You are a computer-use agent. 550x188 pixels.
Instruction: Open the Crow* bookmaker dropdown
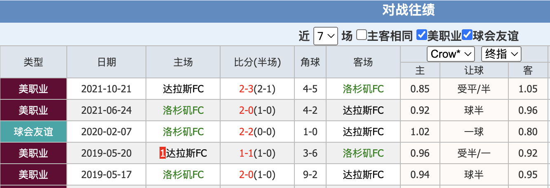click(x=451, y=54)
